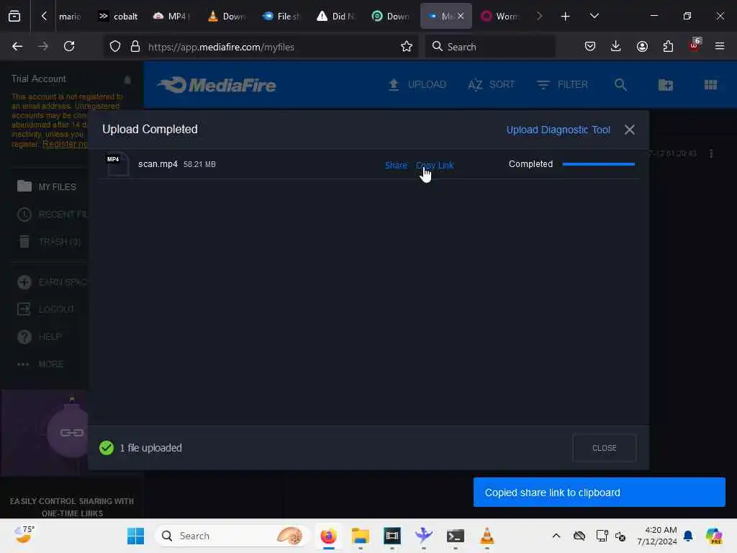
Task: Click the Register now link
Action: coord(65,144)
